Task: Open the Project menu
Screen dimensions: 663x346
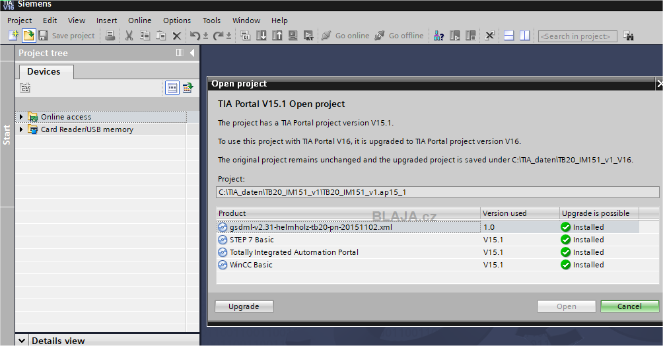Action: point(19,20)
